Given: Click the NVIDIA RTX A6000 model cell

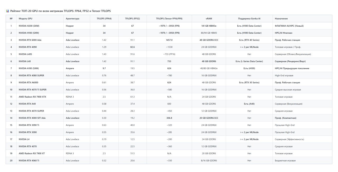Looking at the screenshot, I should pos(40,83).
